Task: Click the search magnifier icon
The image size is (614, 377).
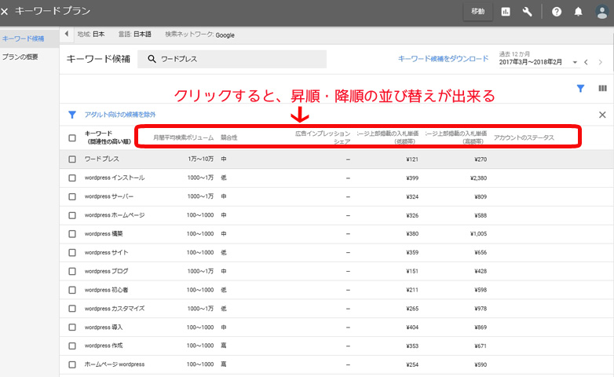Action: tap(152, 59)
